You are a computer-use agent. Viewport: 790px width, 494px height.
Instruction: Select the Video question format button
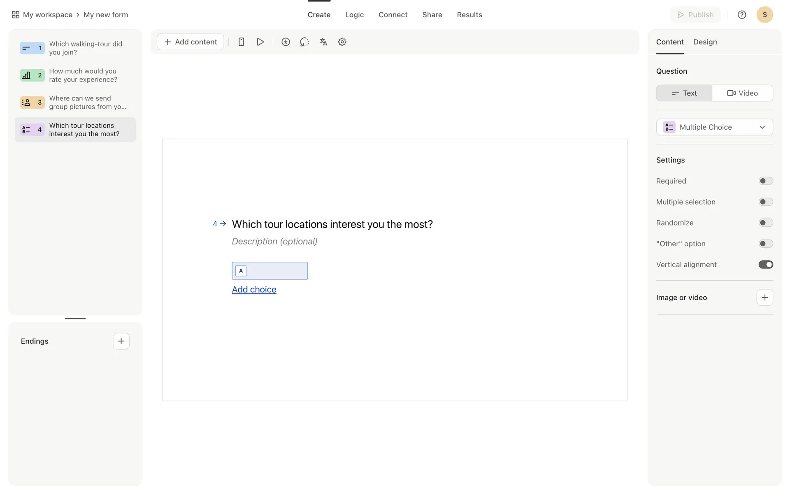click(742, 93)
